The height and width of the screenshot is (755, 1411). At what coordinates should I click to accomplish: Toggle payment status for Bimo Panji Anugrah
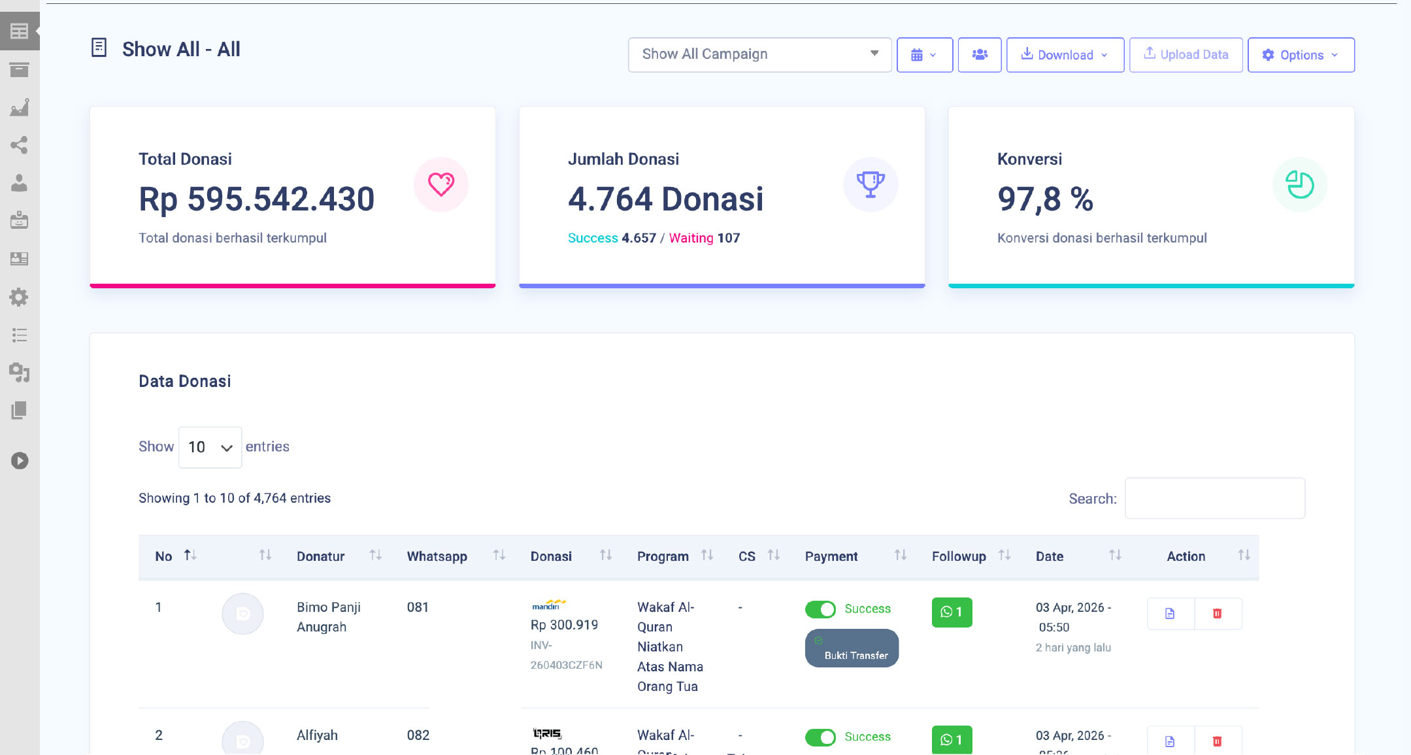pyautogui.click(x=820, y=609)
